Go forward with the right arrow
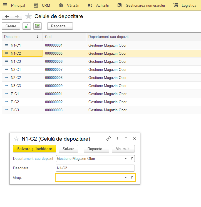The image size is (201, 207). (17, 16)
